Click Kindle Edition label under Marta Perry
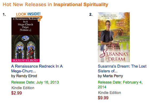Screen dimensions: 153x107 (110, 93)
